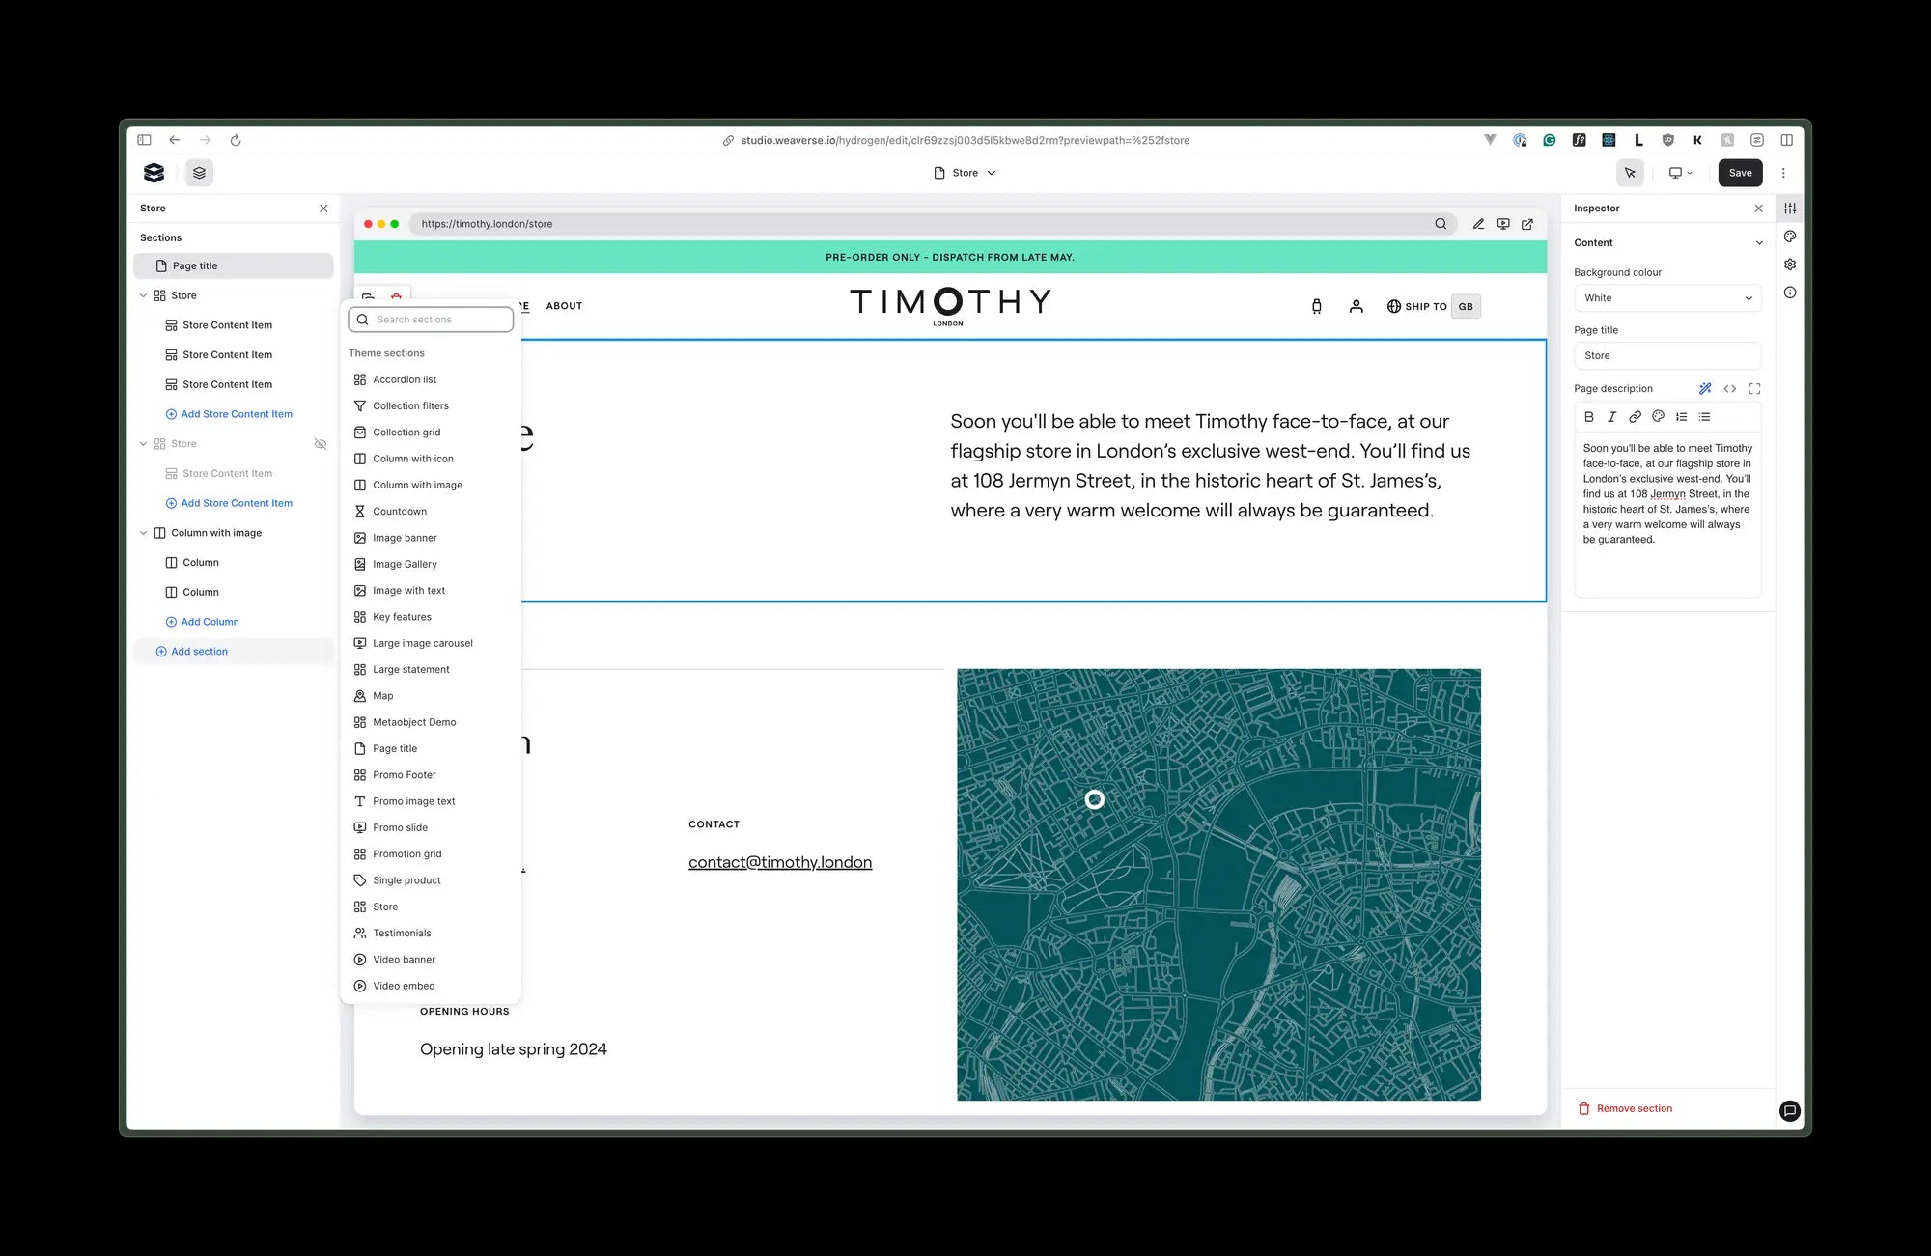Insert link in the description editor
Screen dimensions: 1931x1256
coord(1635,417)
